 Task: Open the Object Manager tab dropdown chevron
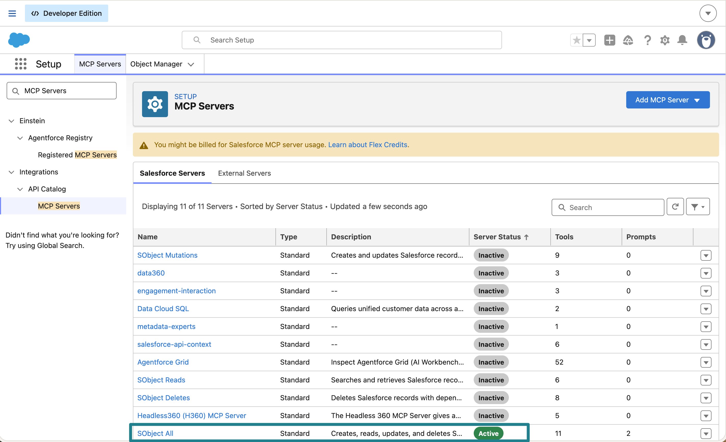click(191, 64)
